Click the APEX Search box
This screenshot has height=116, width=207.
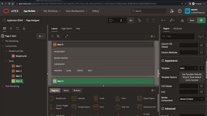pos(149,11)
